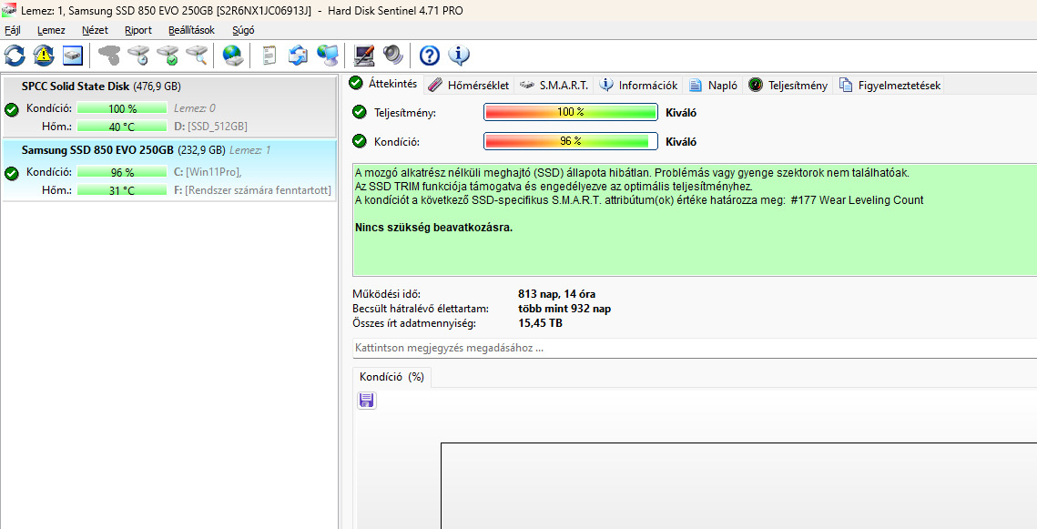Switch to the Hőmérséklet tab
This screenshot has width=1037, height=529.
pyautogui.click(x=468, y=86)
